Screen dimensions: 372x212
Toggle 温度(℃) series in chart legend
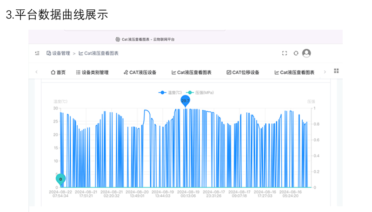coord(170,93)
